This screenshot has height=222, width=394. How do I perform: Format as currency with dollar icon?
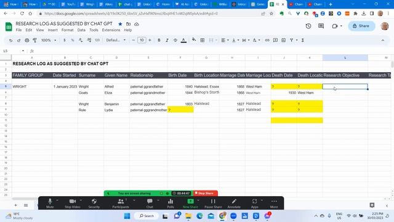pos(65,40)
